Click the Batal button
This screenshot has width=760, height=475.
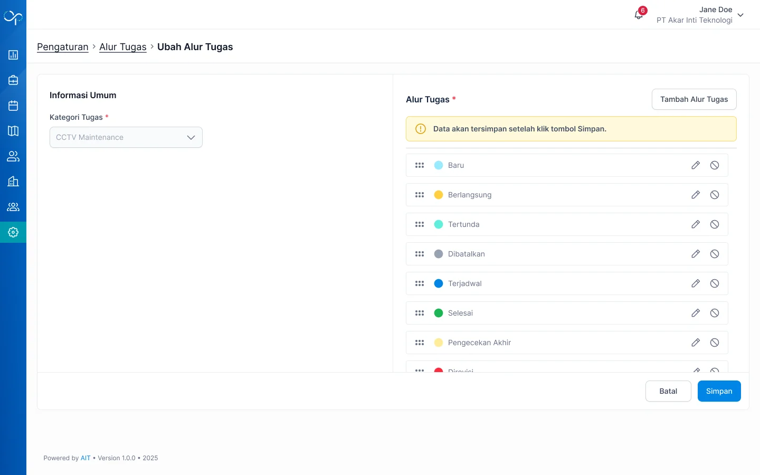coord(668,391)
